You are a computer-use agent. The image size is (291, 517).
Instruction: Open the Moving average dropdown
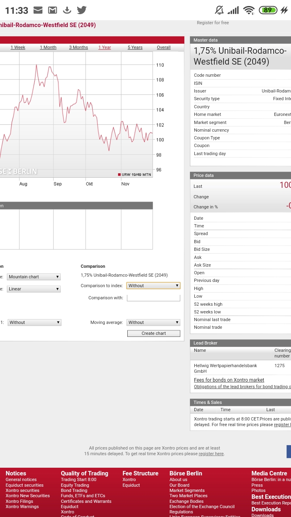pos(153,322)
